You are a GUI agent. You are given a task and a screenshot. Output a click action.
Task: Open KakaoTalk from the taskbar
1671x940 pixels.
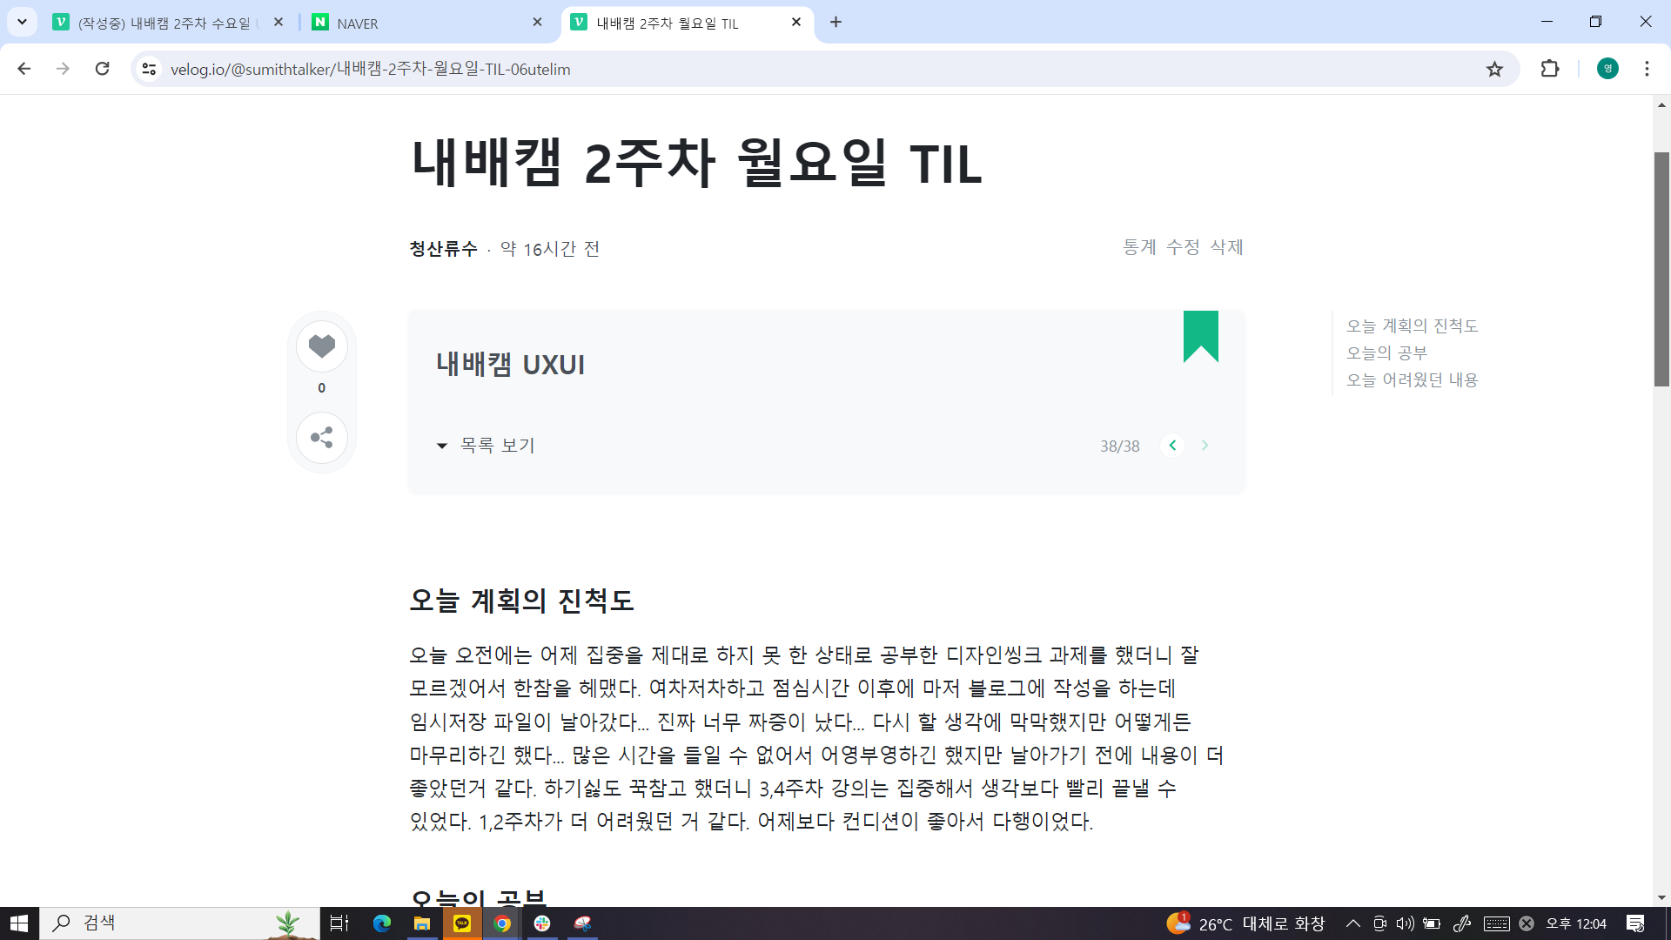coord(462,923)
